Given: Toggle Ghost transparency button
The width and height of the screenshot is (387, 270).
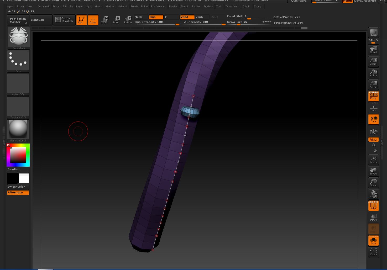Looking at the screenshot, I should coord(373,229).
